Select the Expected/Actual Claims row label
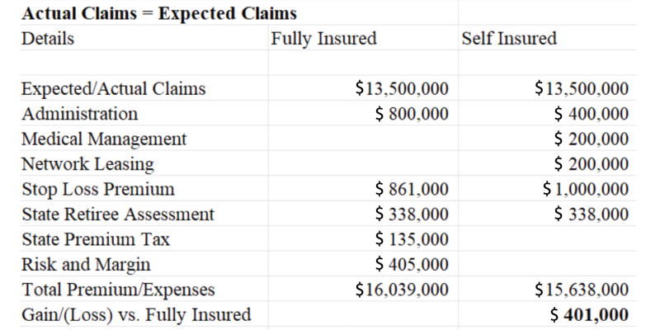Screen dimensions: 660x330 (114, 89)
